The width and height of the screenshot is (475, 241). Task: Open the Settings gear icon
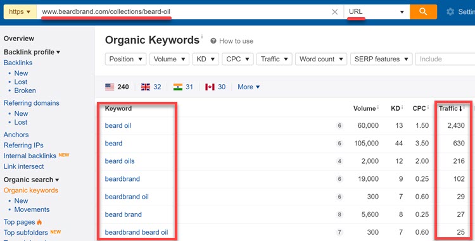450,12
